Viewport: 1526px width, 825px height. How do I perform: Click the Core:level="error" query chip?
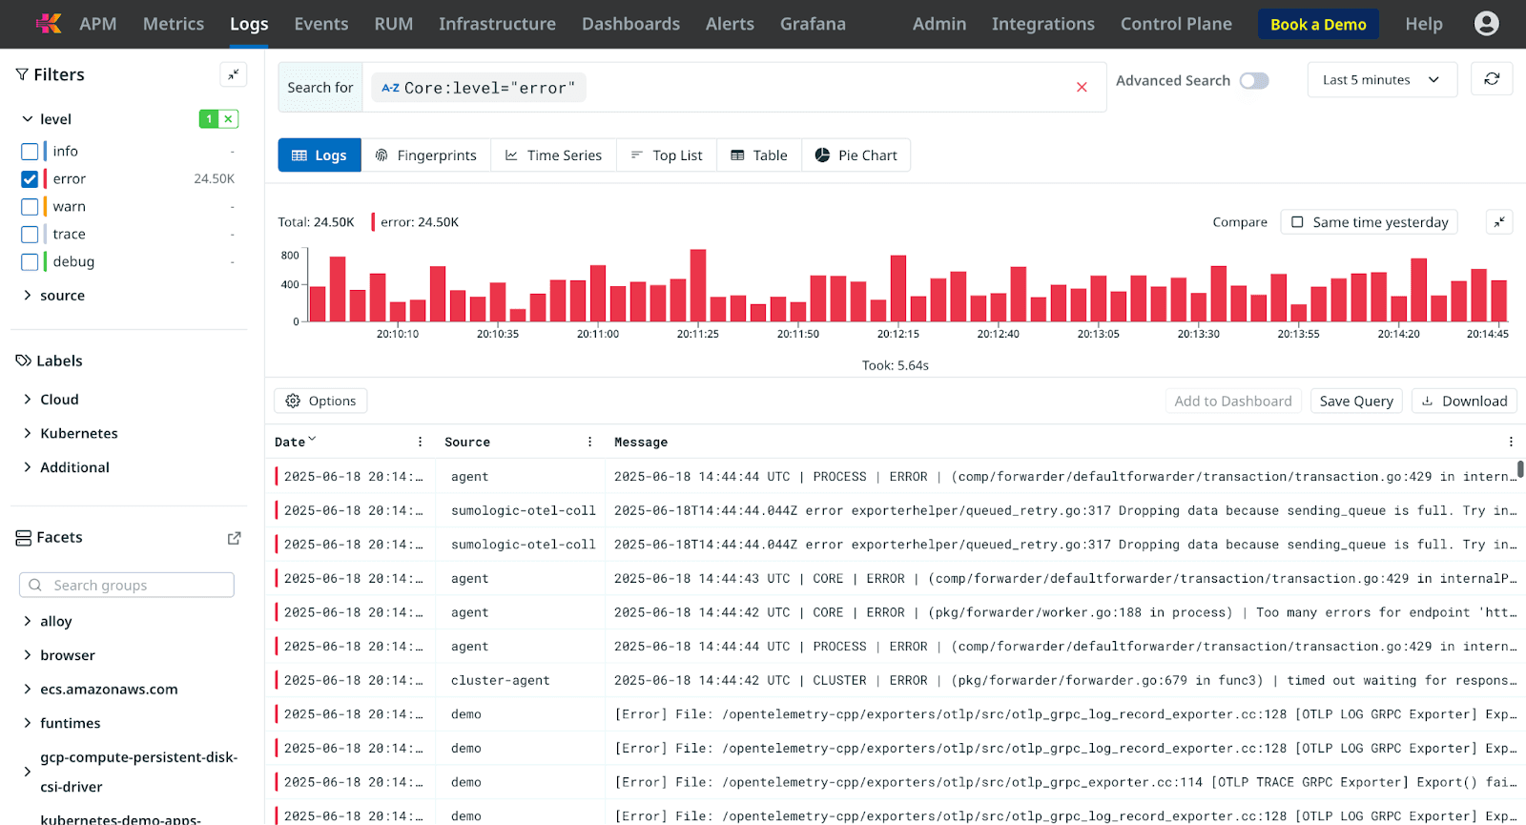479,88
